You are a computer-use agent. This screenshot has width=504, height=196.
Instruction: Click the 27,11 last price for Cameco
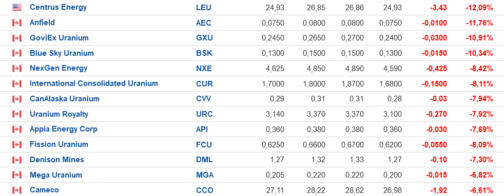pyautogui.click(x=275, y=190)
